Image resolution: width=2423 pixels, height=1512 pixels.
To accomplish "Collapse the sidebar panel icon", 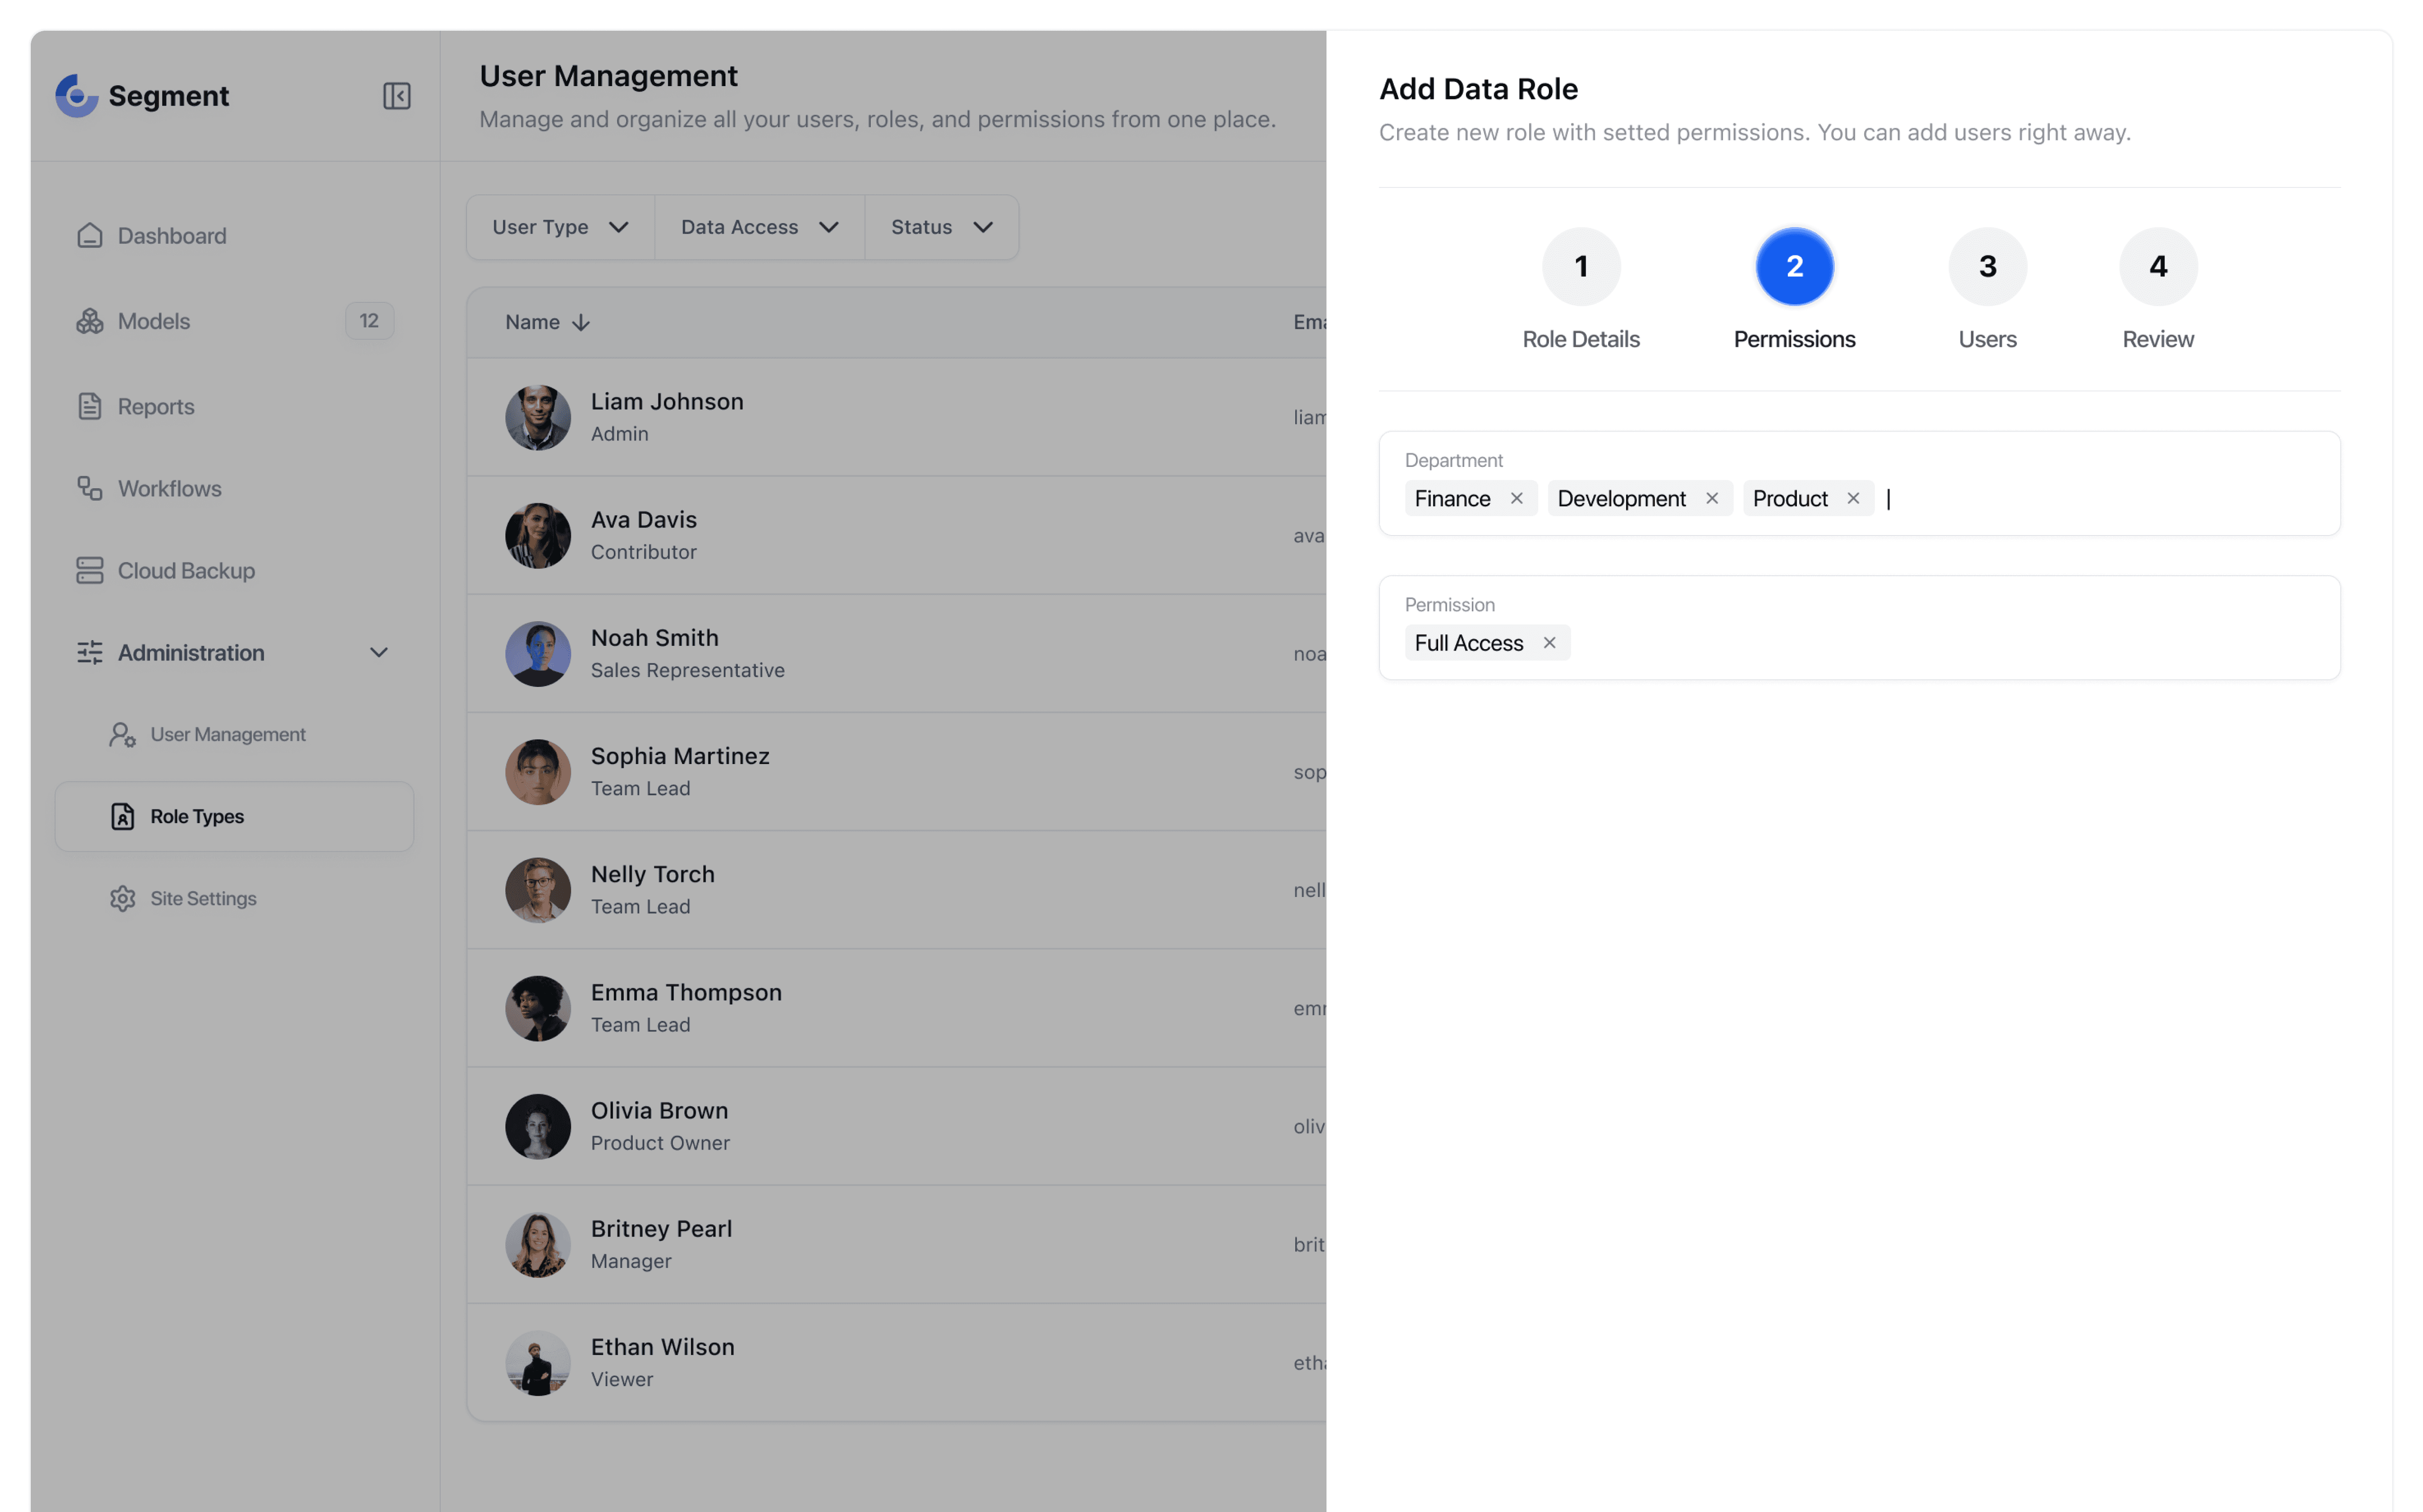I will pyautogui.click(x=396, y=96).
